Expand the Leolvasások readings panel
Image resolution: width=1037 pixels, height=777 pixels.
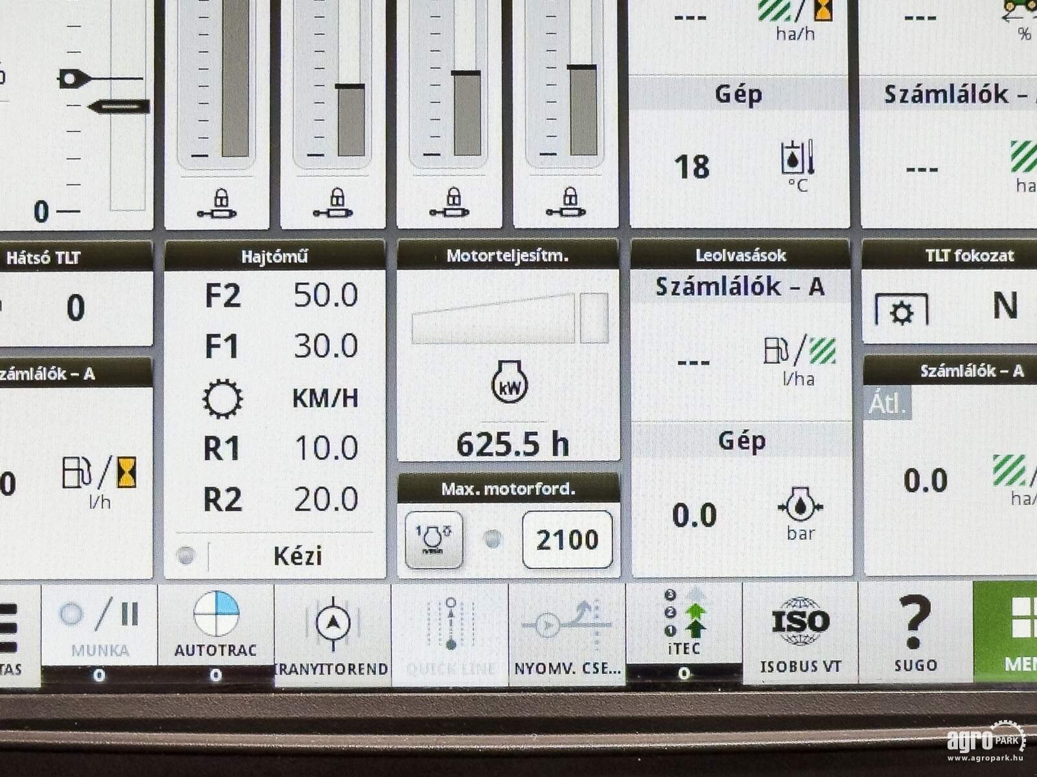point(740,255)
